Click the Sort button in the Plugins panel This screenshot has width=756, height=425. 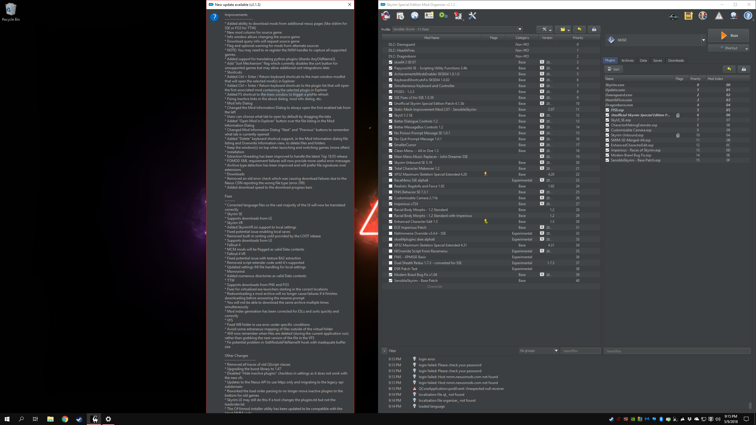[613, 69]
